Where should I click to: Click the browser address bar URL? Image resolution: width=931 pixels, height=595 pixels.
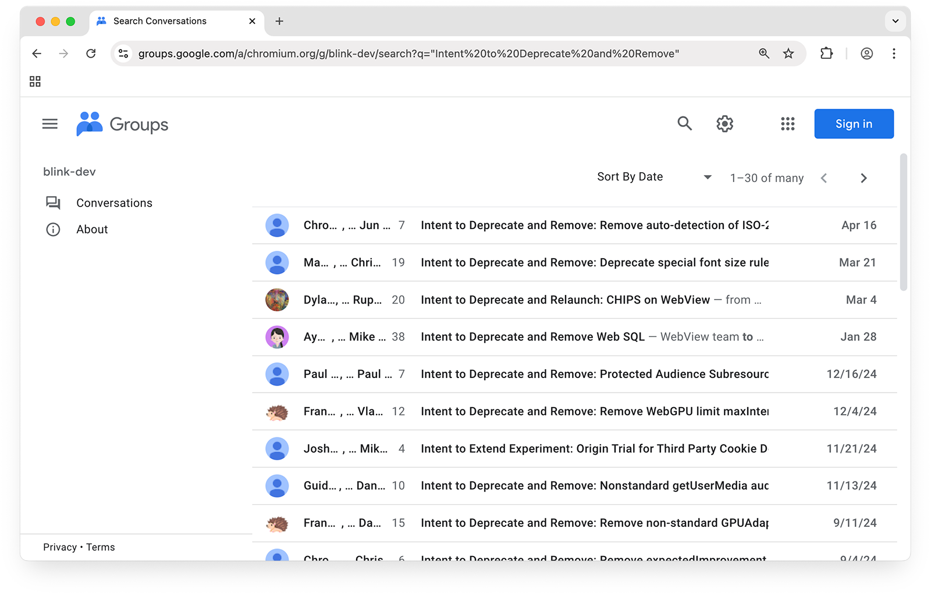(x=407, y=54)
